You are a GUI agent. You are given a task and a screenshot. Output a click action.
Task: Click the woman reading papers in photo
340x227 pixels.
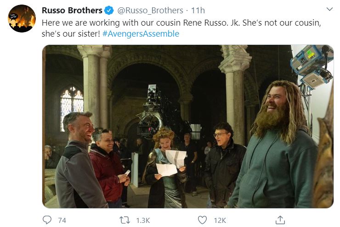click(165, 156)
